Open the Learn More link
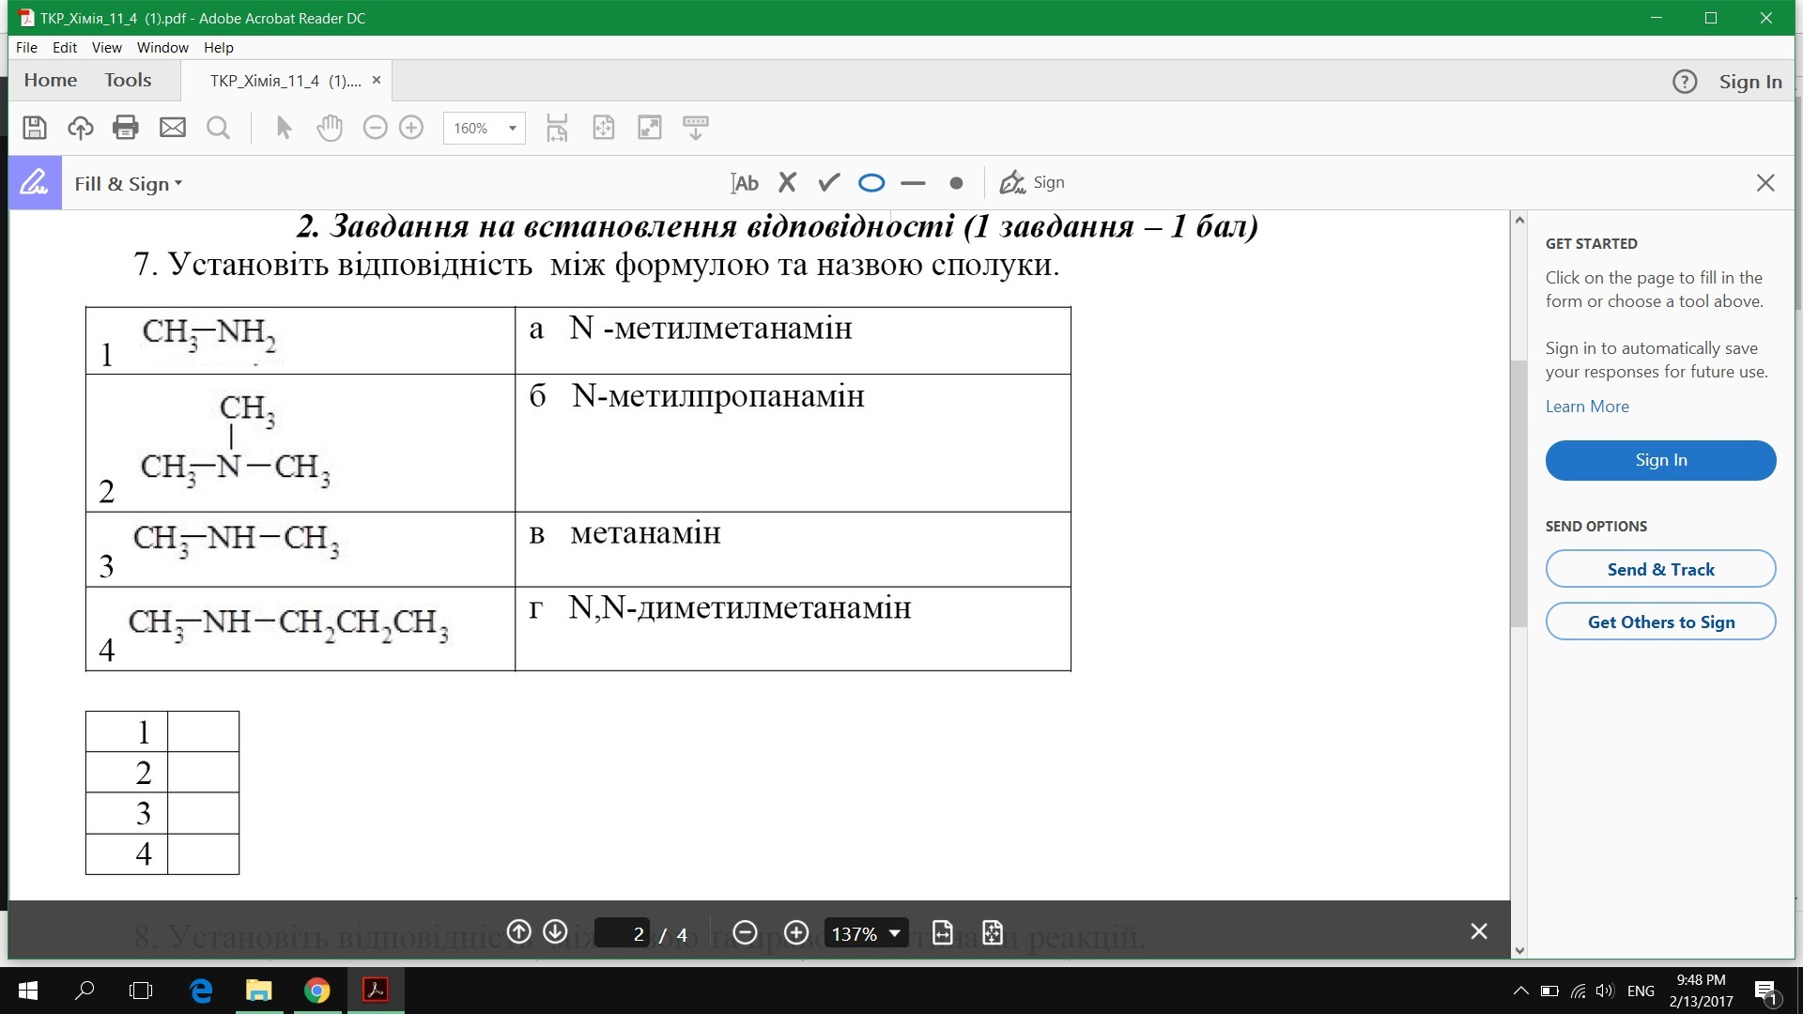The width and height of the screenshot is (1803, 1014). 1587,407
